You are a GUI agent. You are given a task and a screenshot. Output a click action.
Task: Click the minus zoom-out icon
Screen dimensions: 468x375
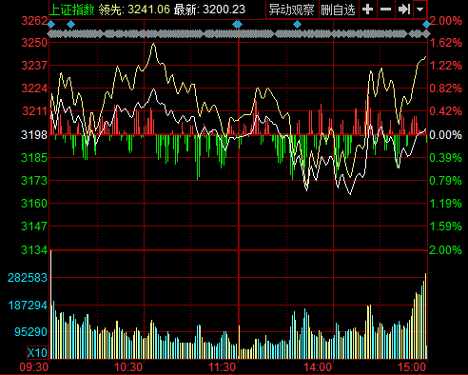[385, 10]
